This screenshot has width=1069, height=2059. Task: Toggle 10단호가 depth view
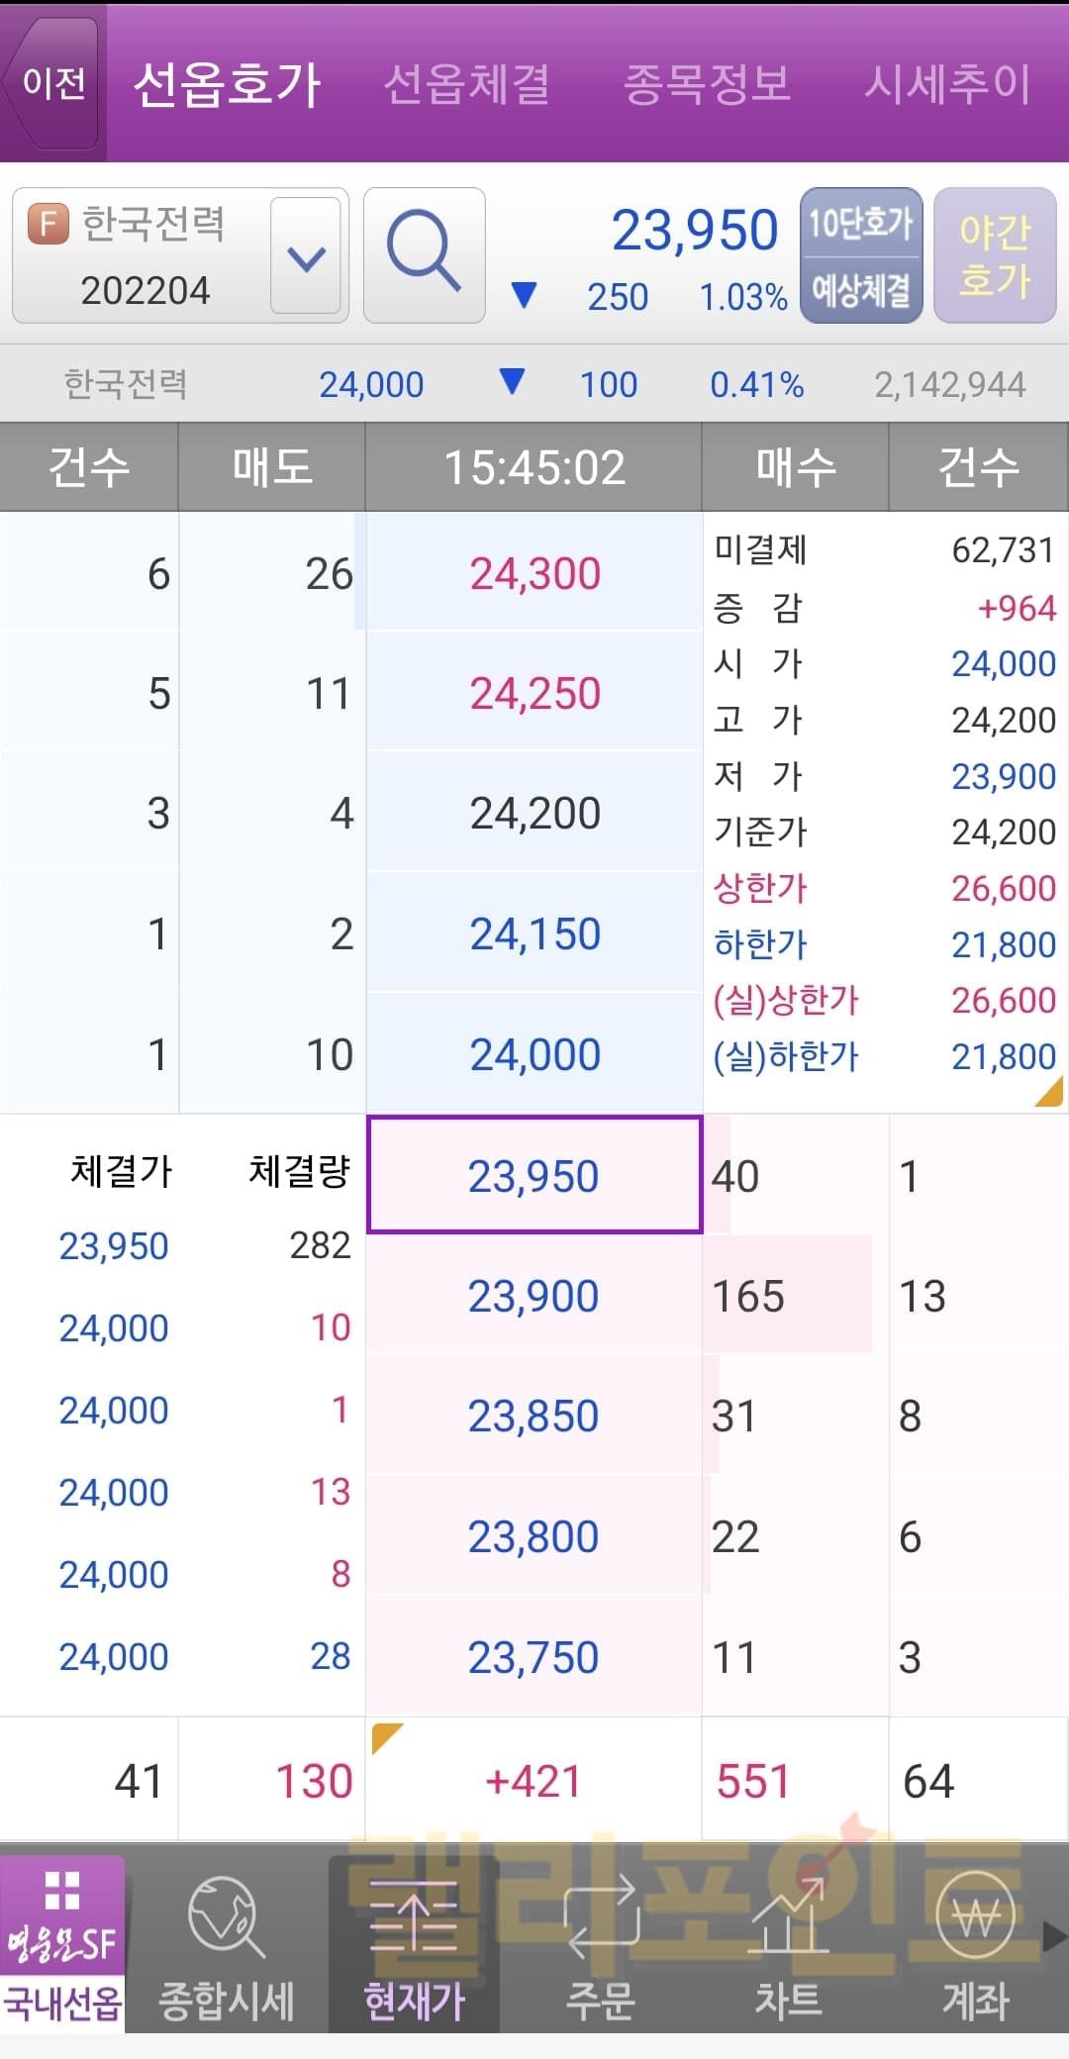[860, 224]
